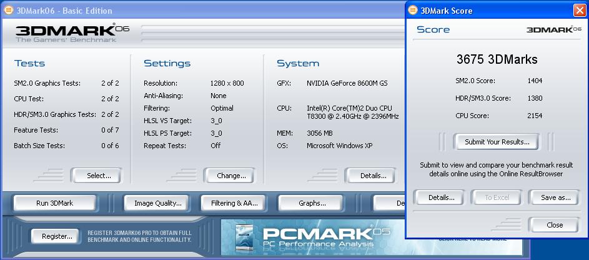Click the Anti-Aliasing value None
Viewport: 589px width, 260px height.
point(218,96)
